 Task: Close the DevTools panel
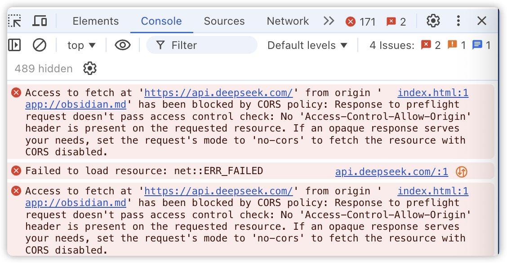482,21
